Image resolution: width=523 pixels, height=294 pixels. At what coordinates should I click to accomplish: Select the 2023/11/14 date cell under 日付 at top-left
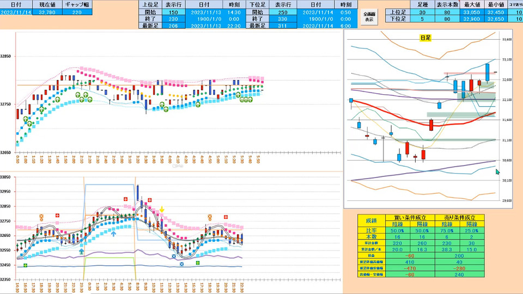tap(16, 13)
